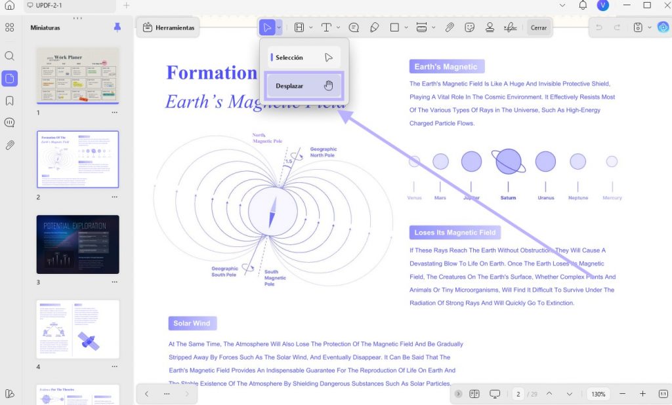Toggle two-page reading layout icon
This screenshot has height=405, width=672.
474,393
